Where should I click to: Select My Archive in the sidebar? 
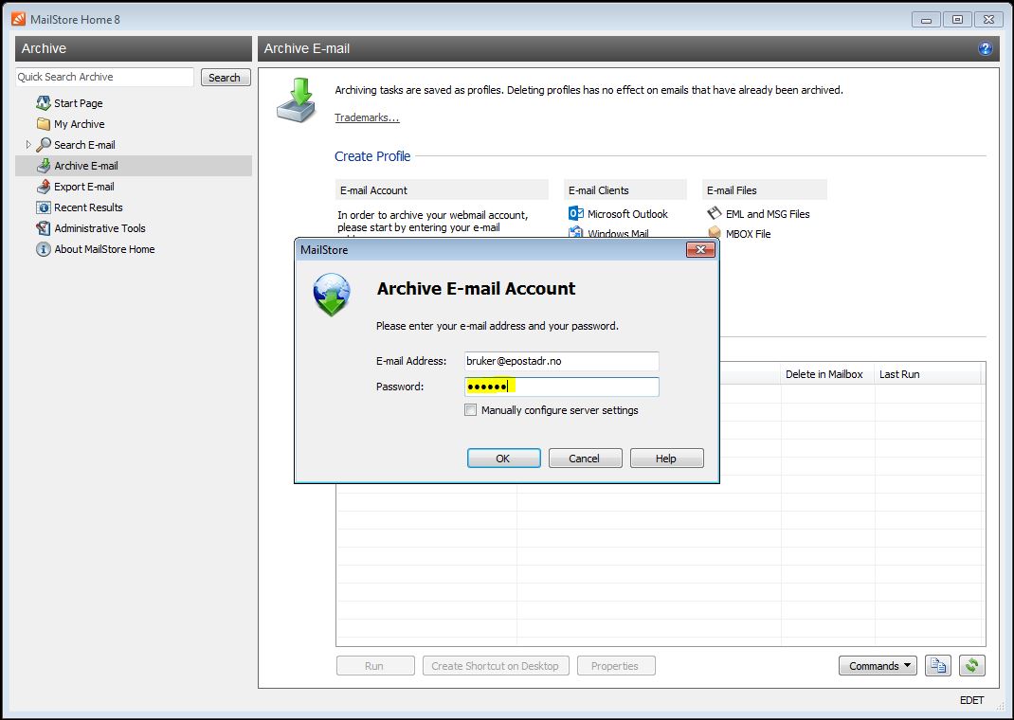click(80, 124)
